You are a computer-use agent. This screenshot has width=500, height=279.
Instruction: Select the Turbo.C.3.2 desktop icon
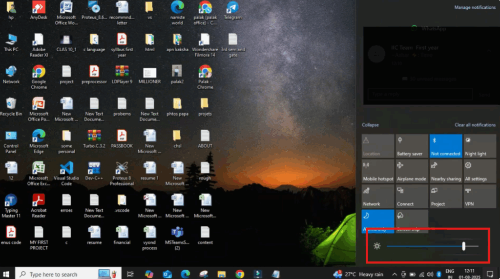[x=94, y=139]
